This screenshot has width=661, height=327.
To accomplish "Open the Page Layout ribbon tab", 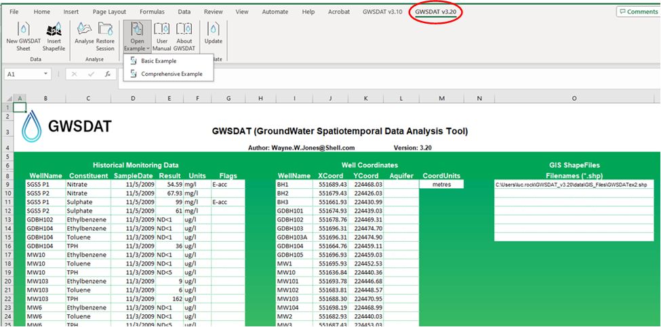I will point(109,12).
